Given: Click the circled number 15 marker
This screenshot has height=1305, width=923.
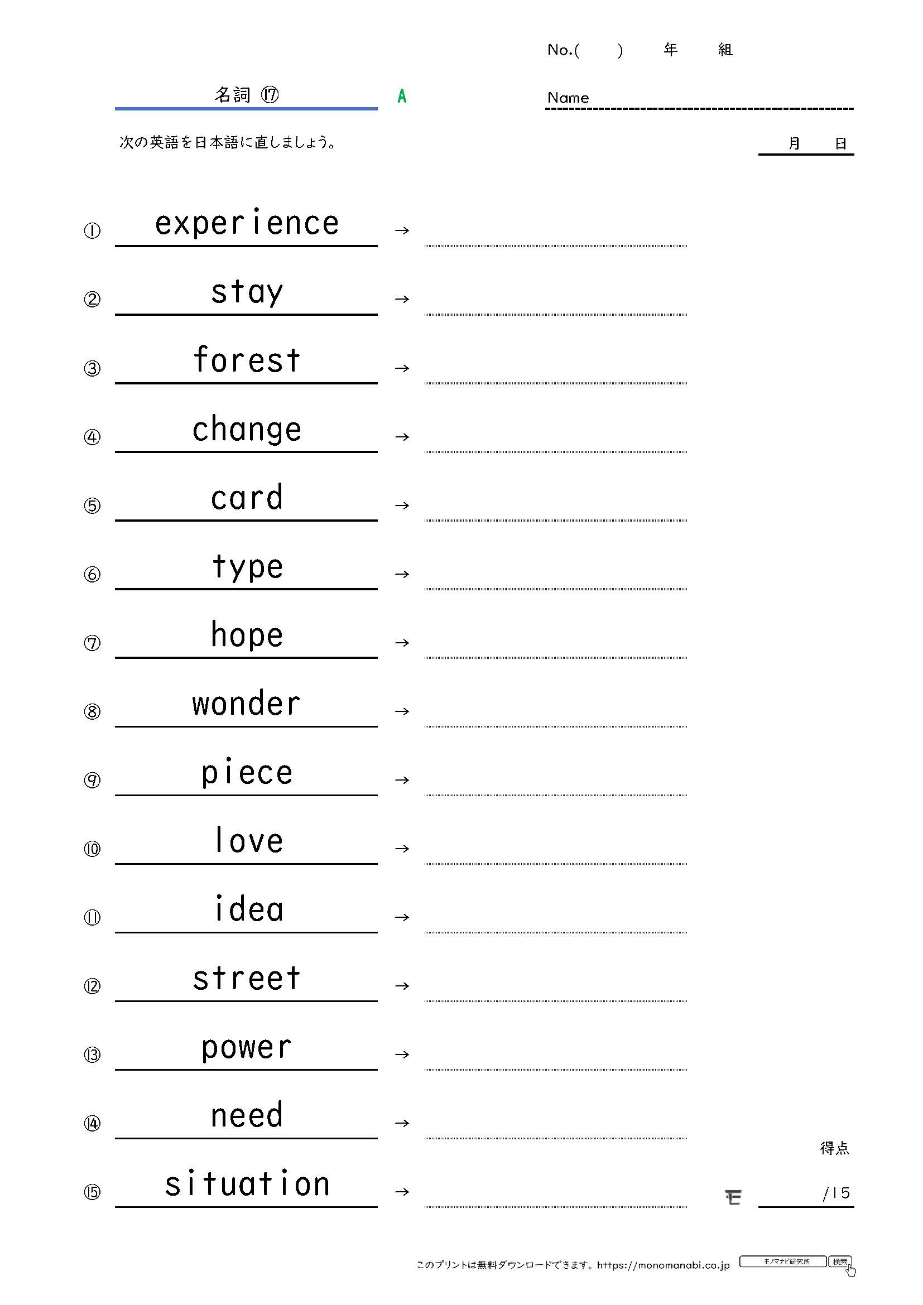Looking at the screenshot, I should pos(92,1191).
